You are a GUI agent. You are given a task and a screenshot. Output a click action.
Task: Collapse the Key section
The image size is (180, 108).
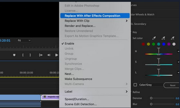(135, 32)
